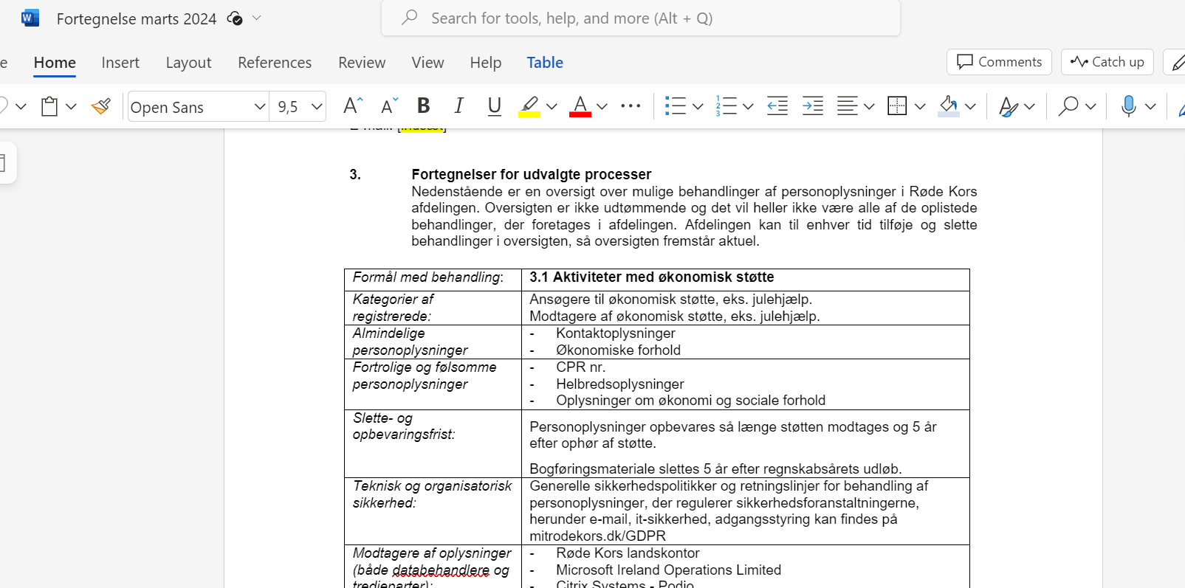Select the Format Painter brush
Viewport: 1185px width, 588px height.
click(101, 106)
